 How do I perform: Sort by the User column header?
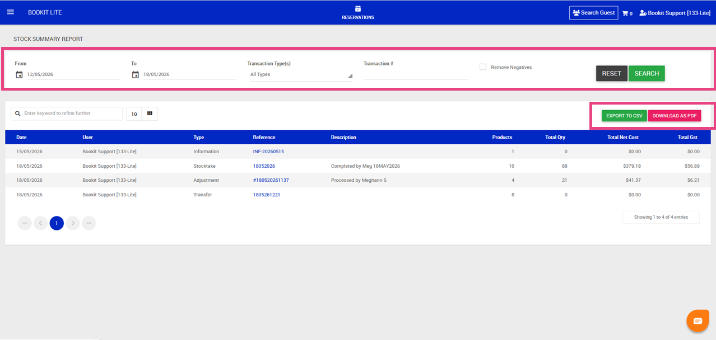tap(87, 137)
